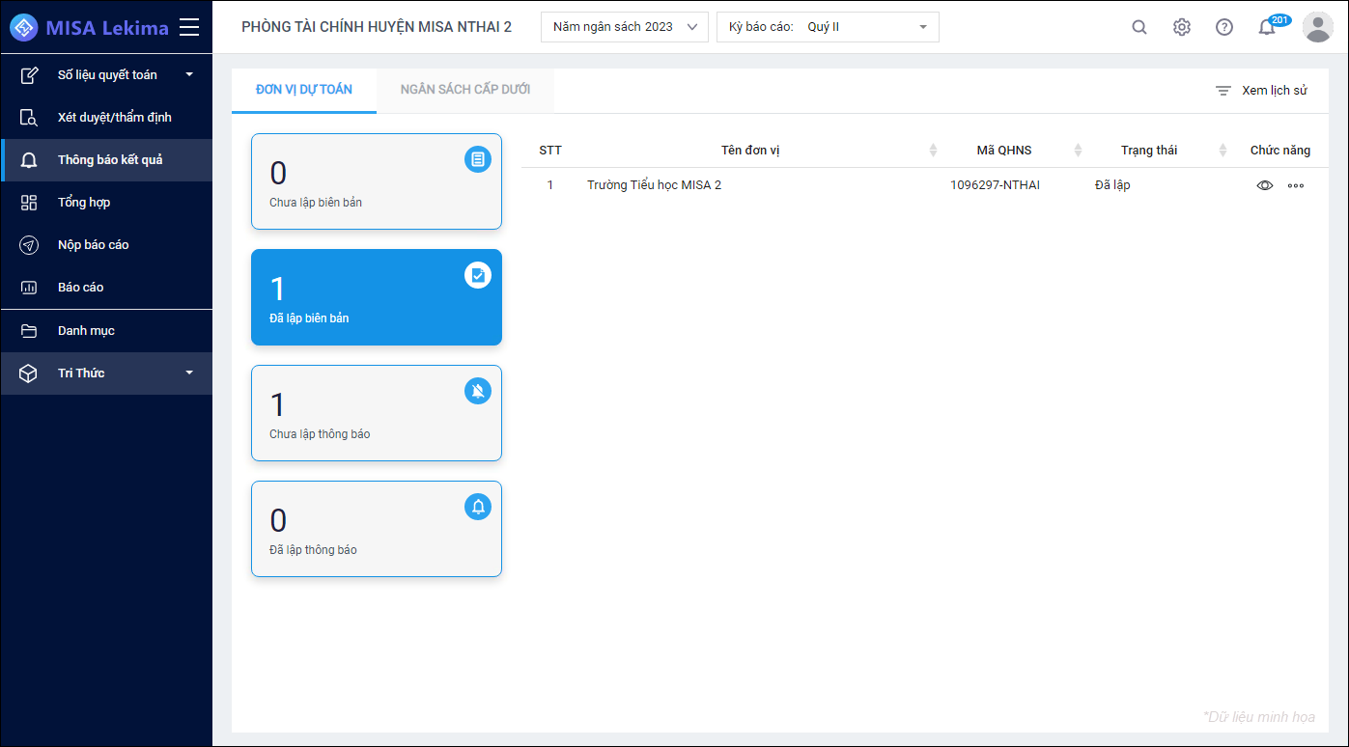1349x747 pixels.
Task: Open user avatar profile menu
Action: pyautogui.click(x=1318, y=27)
